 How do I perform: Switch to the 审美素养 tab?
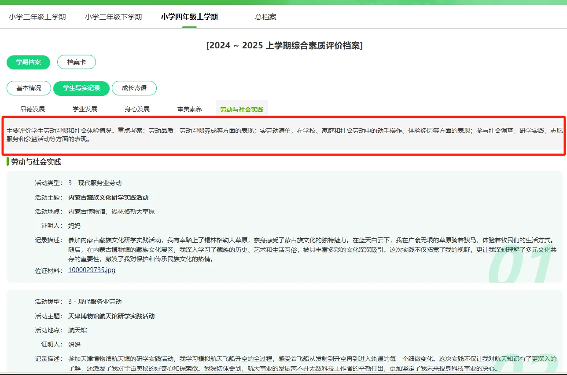click(189, 109)
